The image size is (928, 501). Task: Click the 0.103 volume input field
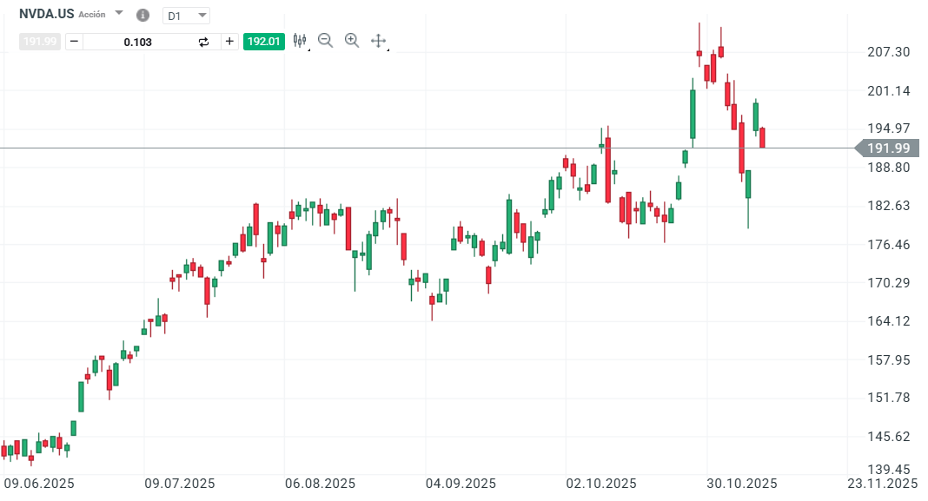[138, 41]
